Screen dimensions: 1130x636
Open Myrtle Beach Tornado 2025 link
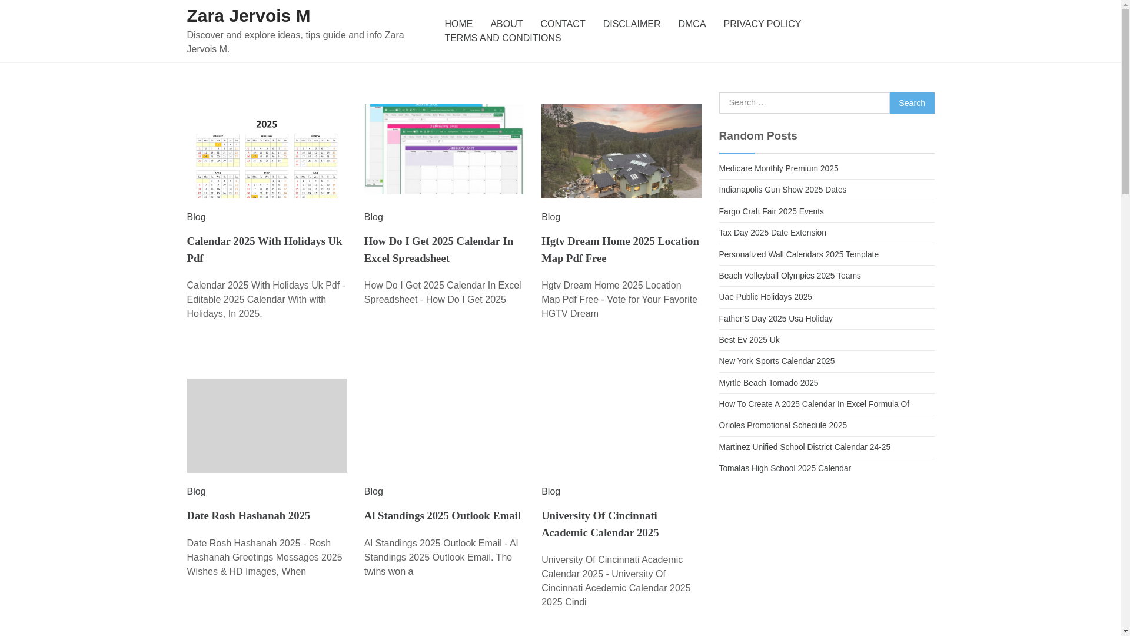pos(769,383)
